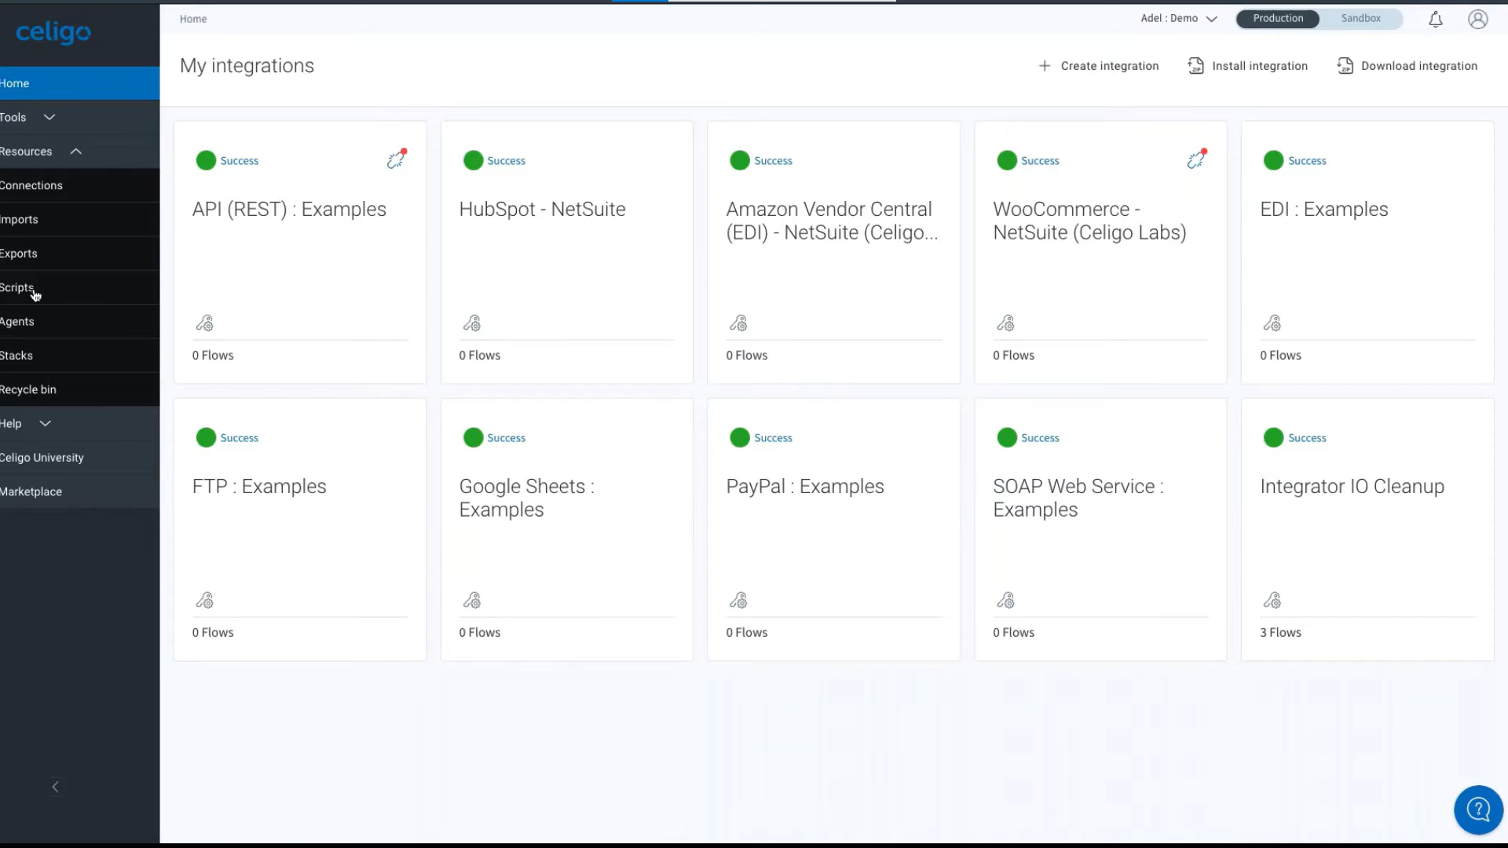This screenshot has width=1508, height=848.
Task: Open permissions icon on WooCommerce - NetSuite card
Action: click(x=1005, y=323)
